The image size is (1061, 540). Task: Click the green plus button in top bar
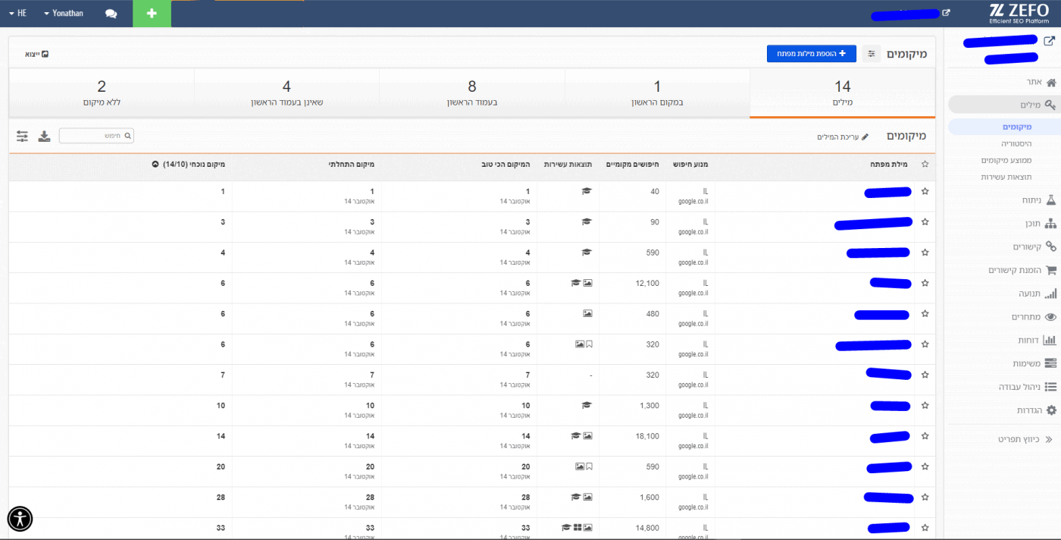tap(152, 14)
